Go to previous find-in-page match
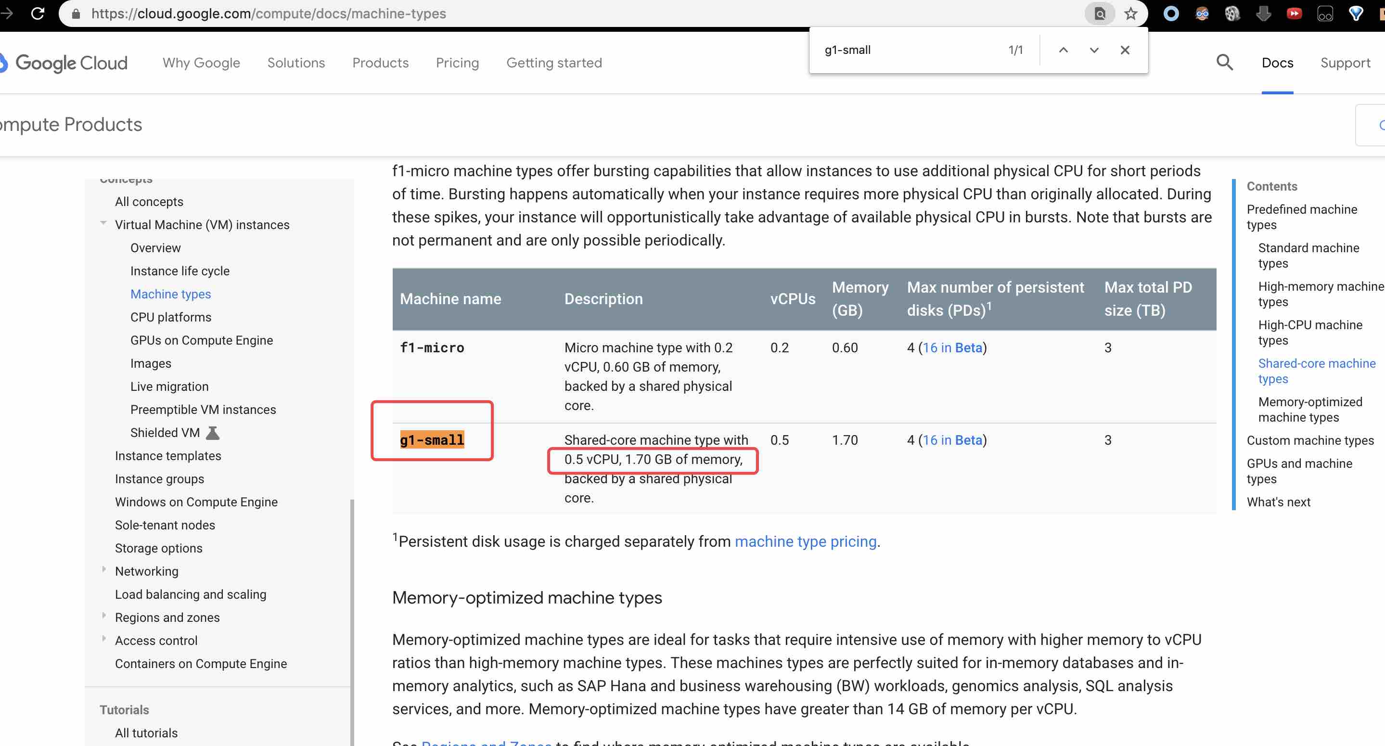Screen dimensions: 1385x746 (x=1063, y=50)
